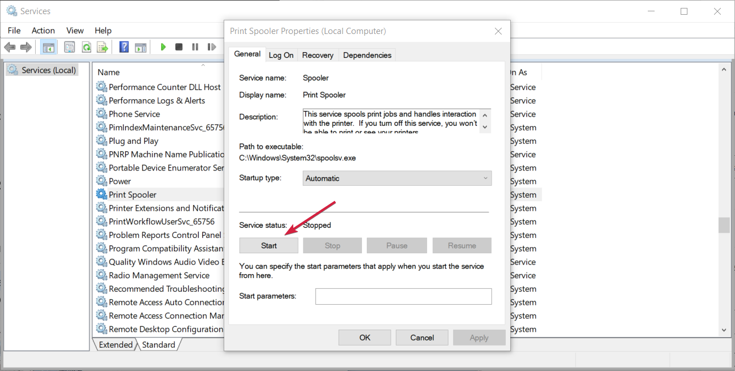Screen dimensions: 735x371
Task: Click the Name column header to sort services
Action: click(109, 72)
